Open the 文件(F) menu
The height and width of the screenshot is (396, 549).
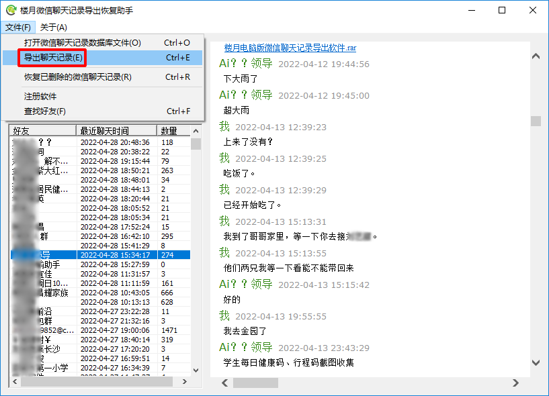coord(18,28)
